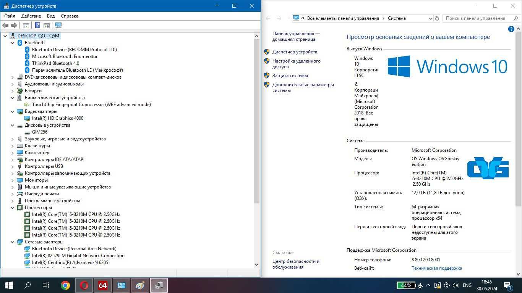This screenshot has height=293, width=522.
Task: Open the Windows Start menu
Action: click(9, 285)
